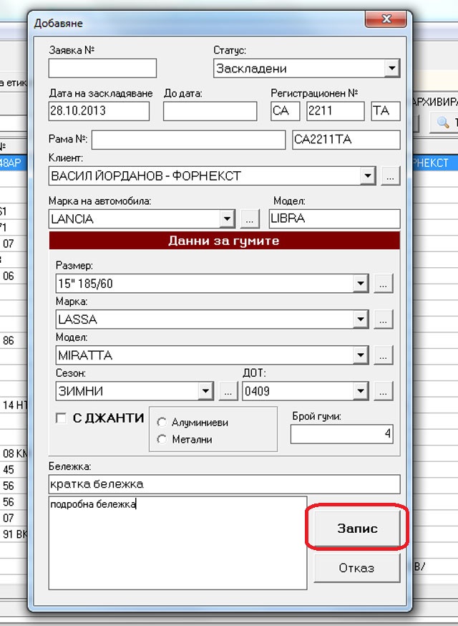Click the Запис save button

(x=357, y=528)
